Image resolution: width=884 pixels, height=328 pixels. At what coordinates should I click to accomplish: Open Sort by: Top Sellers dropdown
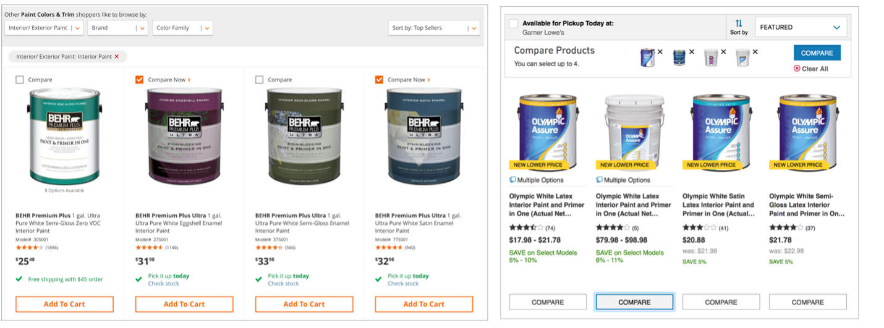click(434, 28)
